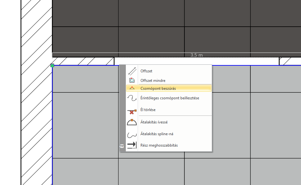
Task: Click the Átalakítás ívessé arc icon
Action: click(132, 122)
